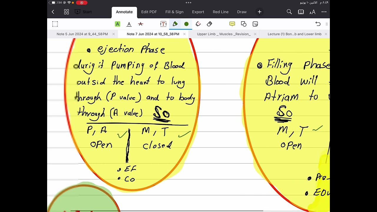
Task: Select the text box tool
Action: point(163,24)
